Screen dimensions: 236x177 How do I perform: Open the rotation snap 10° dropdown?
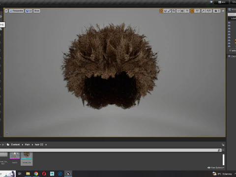tap(197, 11)
